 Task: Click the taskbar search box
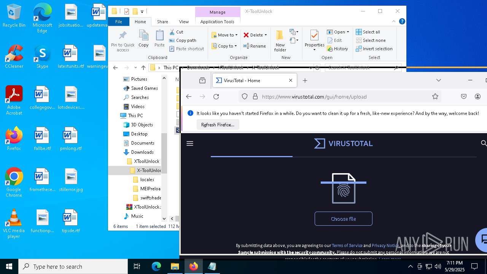pyautogui.click(x=73, y=266)
